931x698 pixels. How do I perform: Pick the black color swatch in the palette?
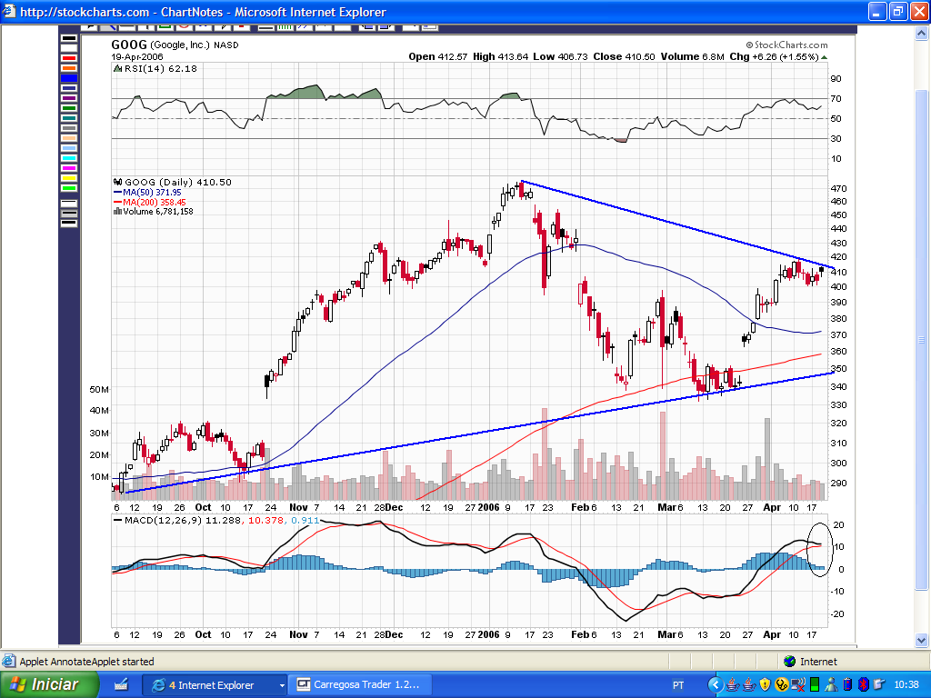click(x=69, y=38)
